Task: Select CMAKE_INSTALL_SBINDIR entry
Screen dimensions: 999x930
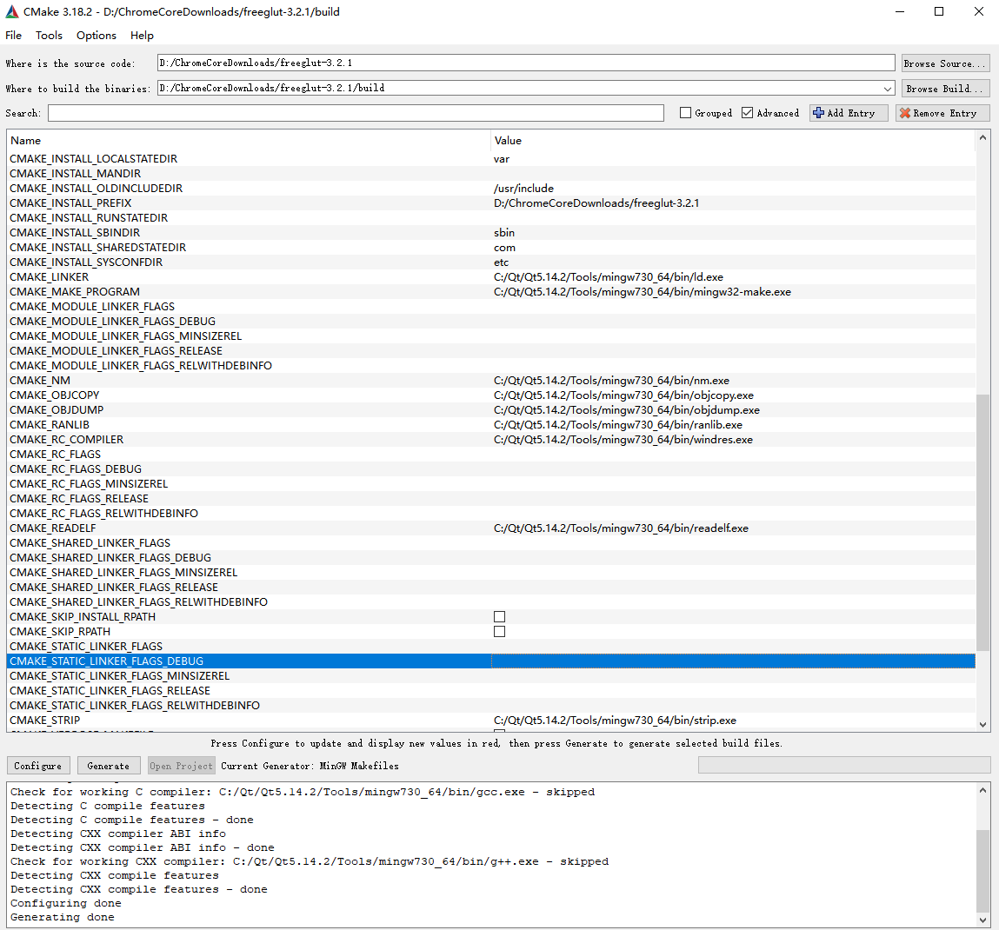Action: tap(490, 233)
